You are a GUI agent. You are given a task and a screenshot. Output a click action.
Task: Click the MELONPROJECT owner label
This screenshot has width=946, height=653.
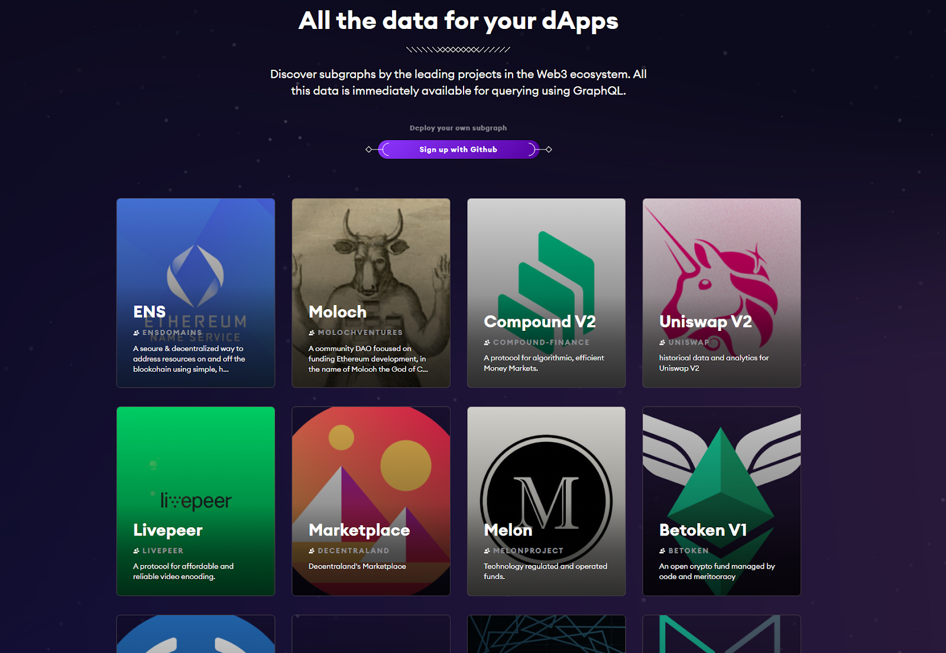tap(528, 551)
